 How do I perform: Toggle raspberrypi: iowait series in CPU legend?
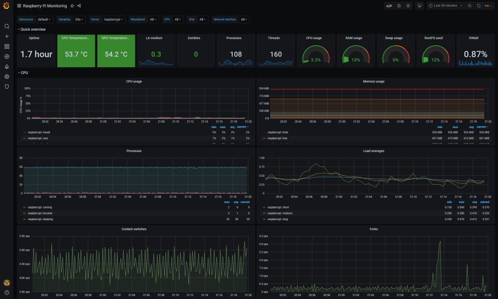click(x=39, y=132)
